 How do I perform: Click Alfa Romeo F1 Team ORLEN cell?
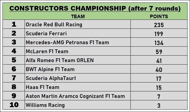pos(78,60)
